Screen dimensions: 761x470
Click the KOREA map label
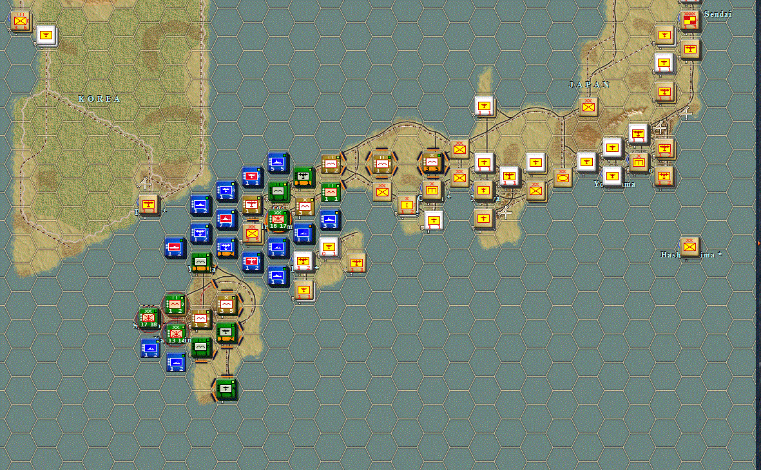click(100, 99)
